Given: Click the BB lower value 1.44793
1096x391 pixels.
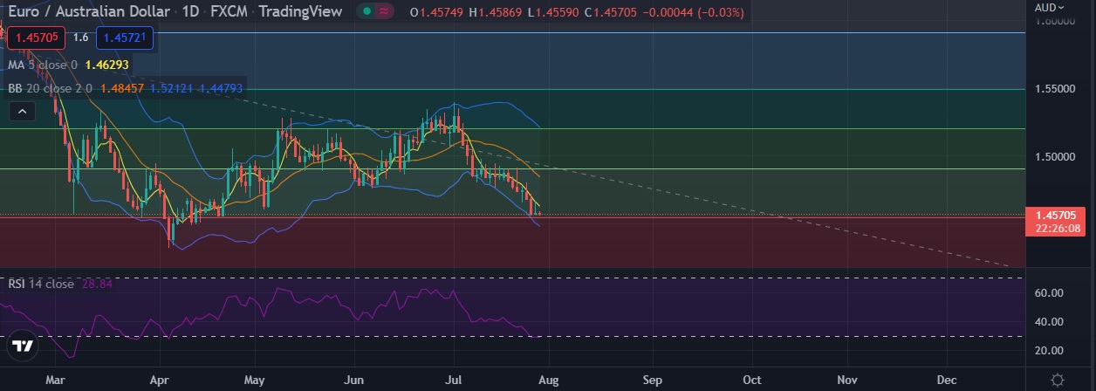Looking at the screenshot, I should [x=221, y=87].
